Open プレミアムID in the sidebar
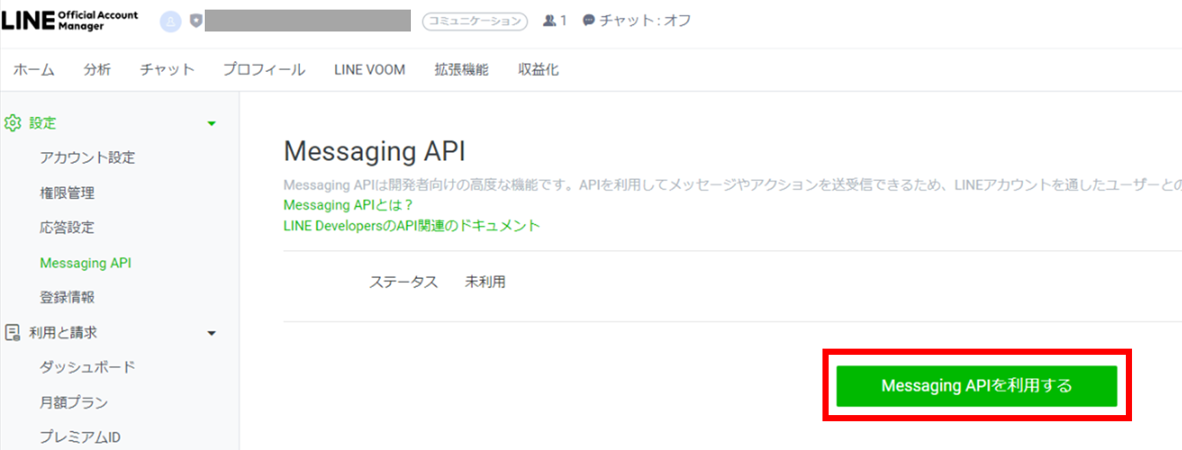The height and width of the screenshot is (450, 1182). coord(80,437)
